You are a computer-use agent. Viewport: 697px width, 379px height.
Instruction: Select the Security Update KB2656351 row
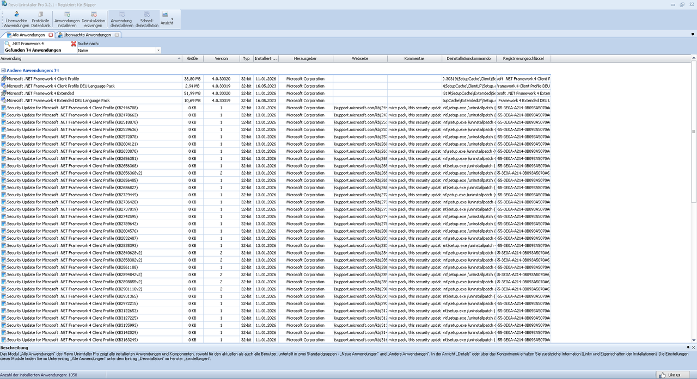click(x=276, y=159)
